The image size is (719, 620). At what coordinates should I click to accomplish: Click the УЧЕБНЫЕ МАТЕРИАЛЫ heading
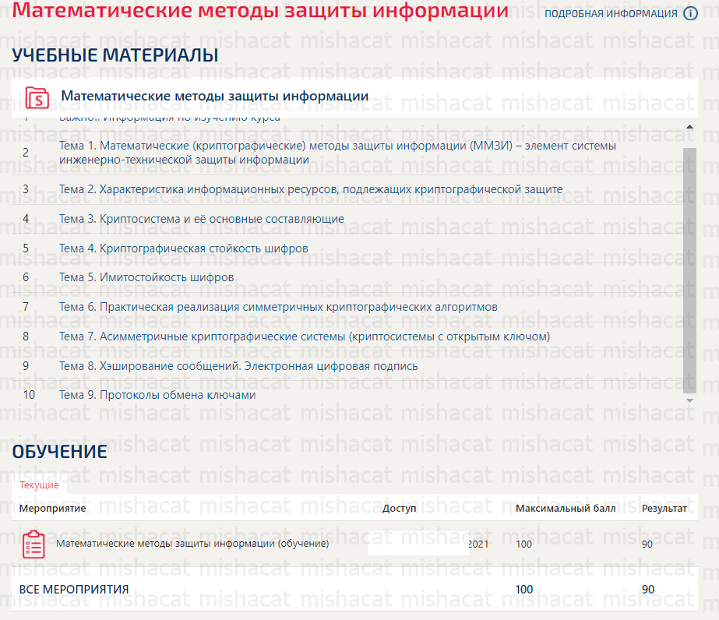[115, 55]
